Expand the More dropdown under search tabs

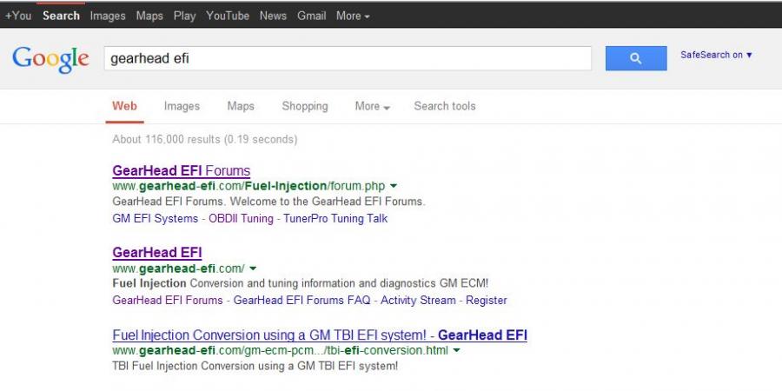coord(372,106)
